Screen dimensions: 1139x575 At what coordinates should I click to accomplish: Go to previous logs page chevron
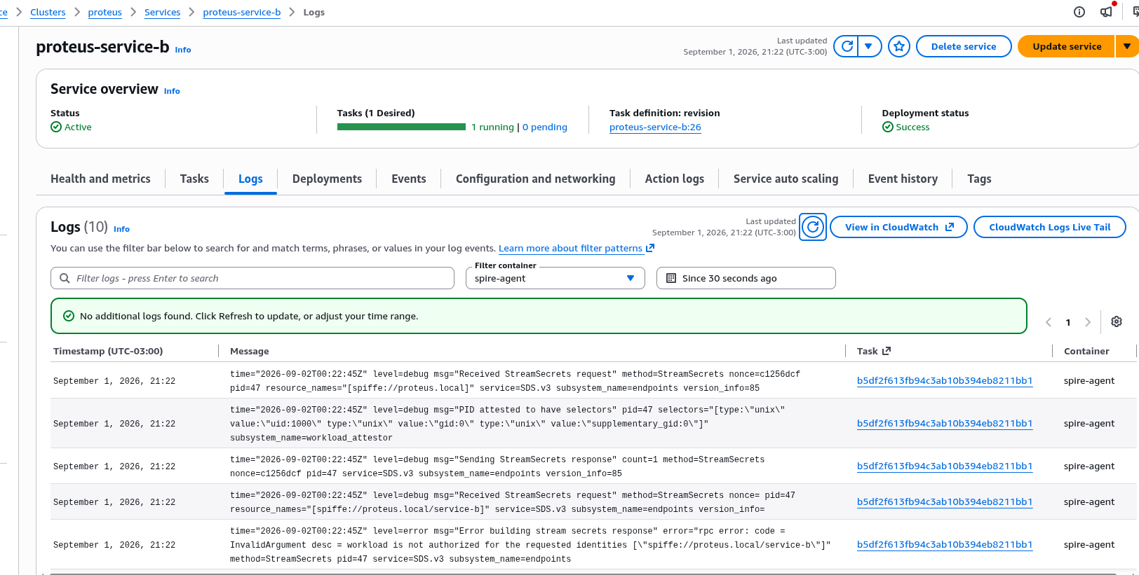[x=1049, y=322]
